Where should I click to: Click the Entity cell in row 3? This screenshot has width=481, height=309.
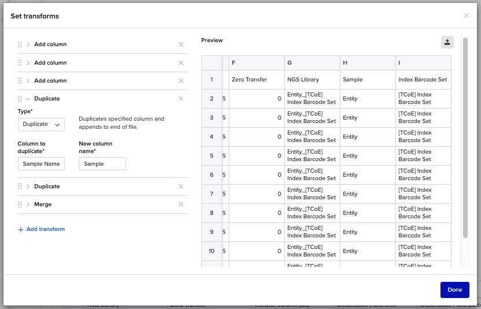coord(368,118)
